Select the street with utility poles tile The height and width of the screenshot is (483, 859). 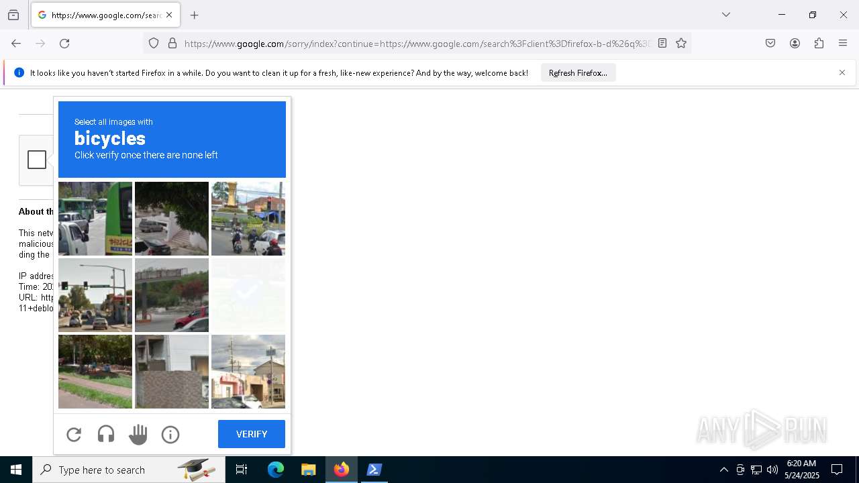pyautogui.click(x=248, y=372)
